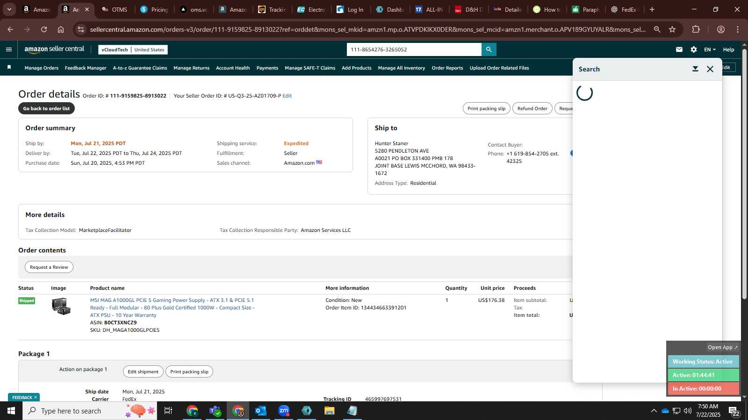Click Package 1 Print packing slip
The image size is (748, 420).
[x=189, y=371]
